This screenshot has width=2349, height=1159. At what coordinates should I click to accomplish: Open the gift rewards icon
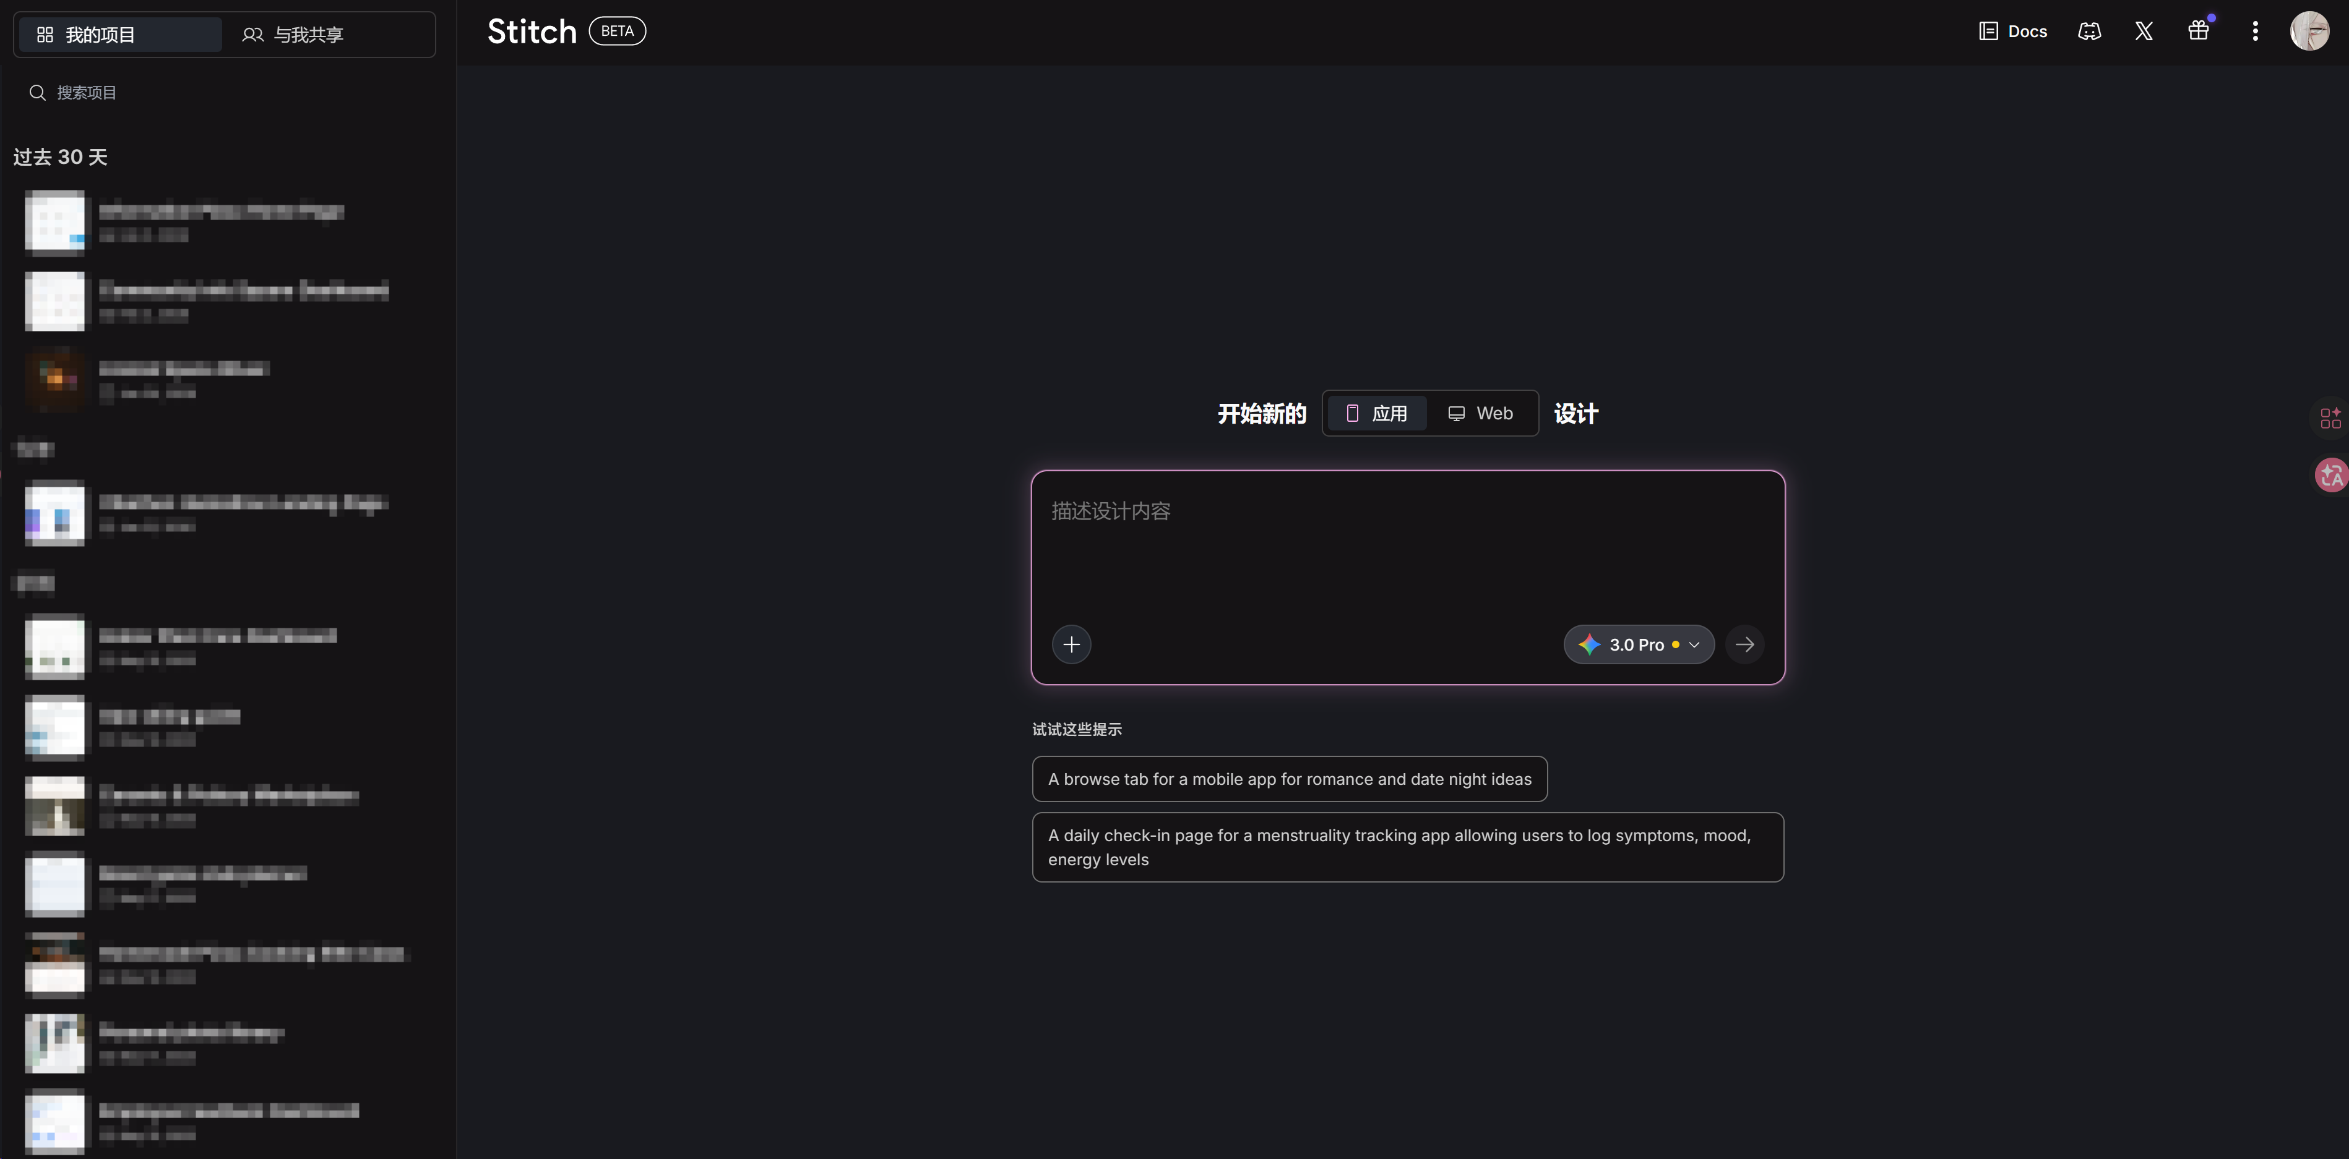coord(2199,32)
